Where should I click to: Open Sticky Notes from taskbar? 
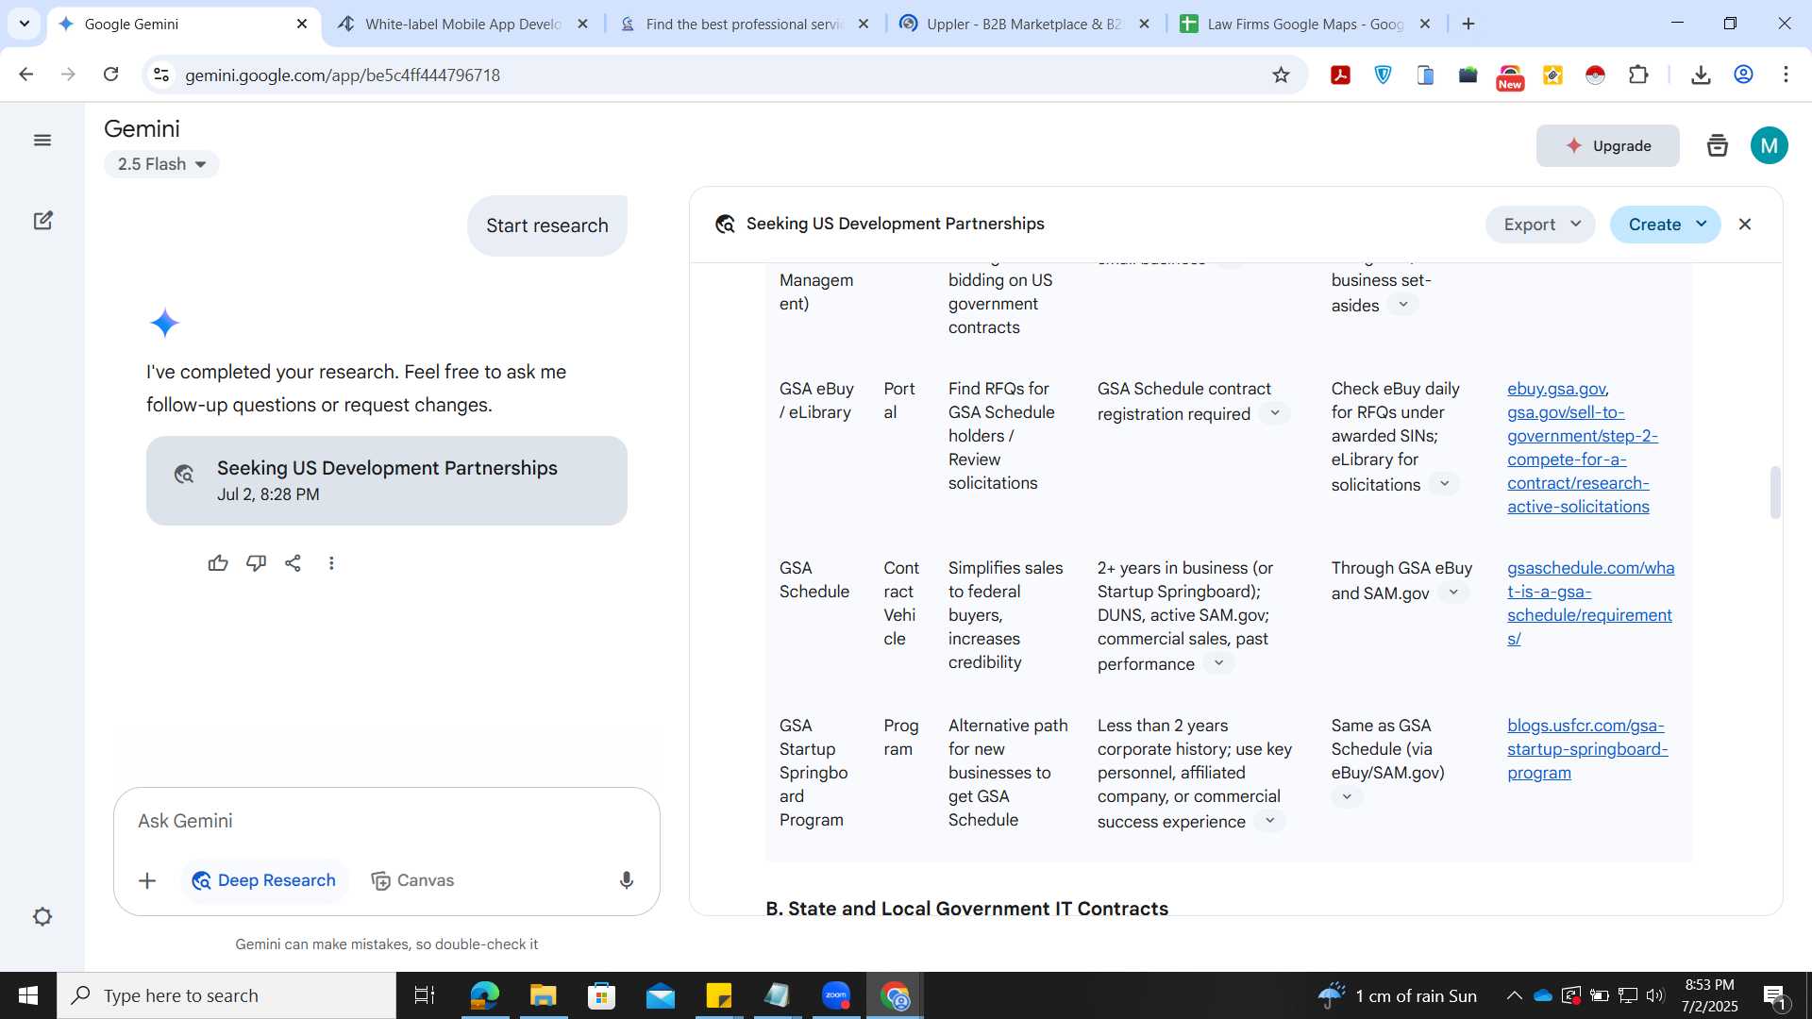point(718,995)
